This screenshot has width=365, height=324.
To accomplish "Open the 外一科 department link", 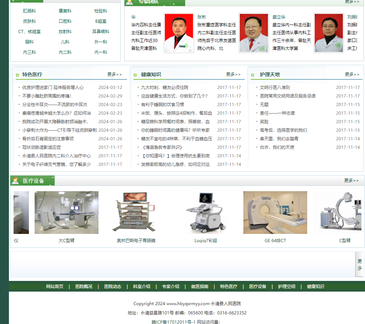I will 101,42.
